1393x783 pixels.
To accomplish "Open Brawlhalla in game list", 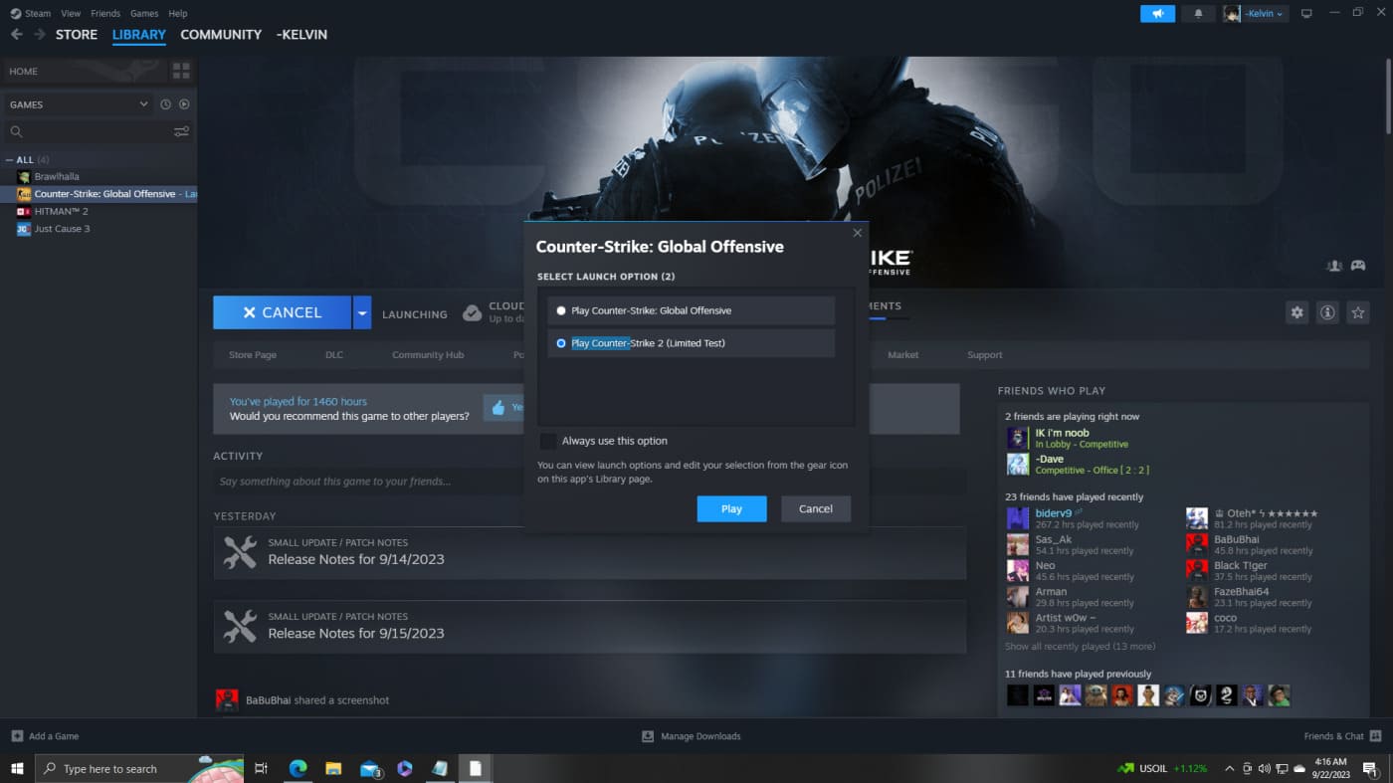I will tap(56, 176).
